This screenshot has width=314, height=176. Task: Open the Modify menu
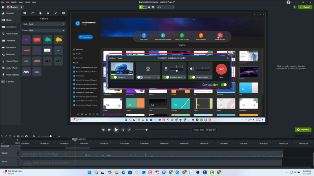[x=13, y=2]
